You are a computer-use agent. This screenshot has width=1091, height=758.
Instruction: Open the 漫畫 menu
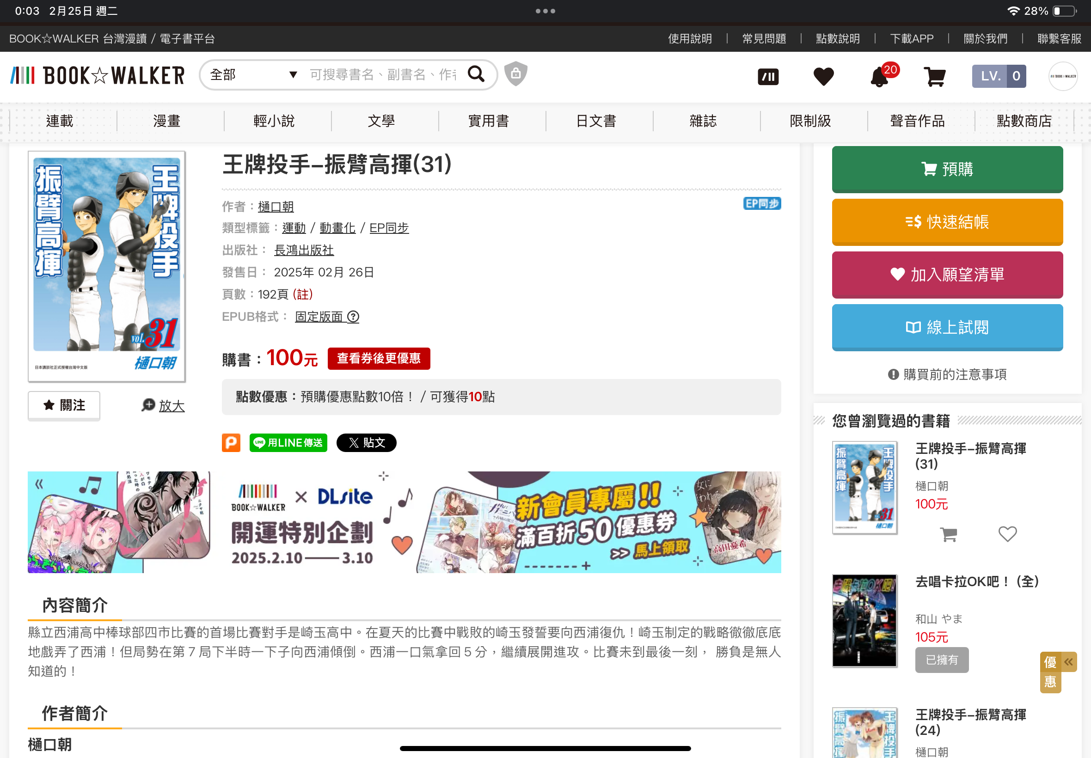pyautogui.click(x=166, y=121)
